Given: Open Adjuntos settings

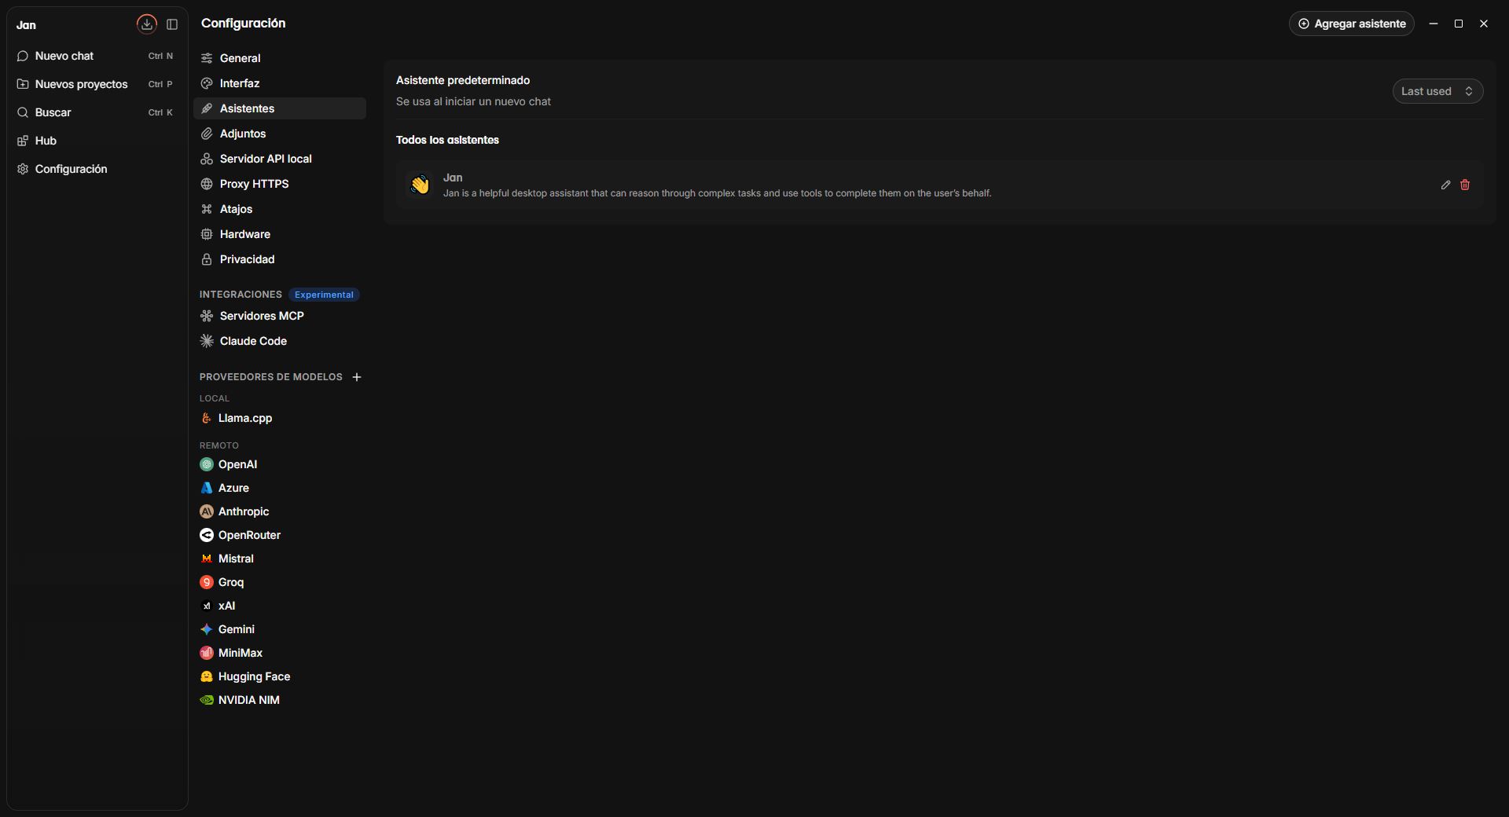Looking at the screenshot, I should [x=280, y=134].
